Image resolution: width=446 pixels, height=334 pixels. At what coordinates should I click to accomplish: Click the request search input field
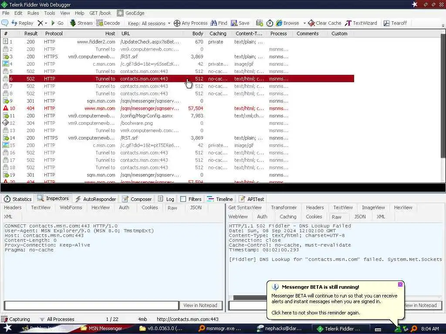coord(91,305)
